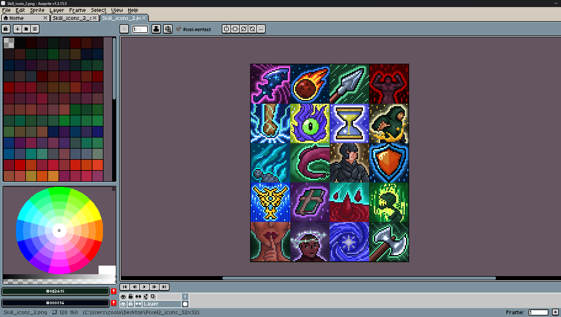Click the foreground color palette warning icon

pyautogui.click(x=114, y=291)
